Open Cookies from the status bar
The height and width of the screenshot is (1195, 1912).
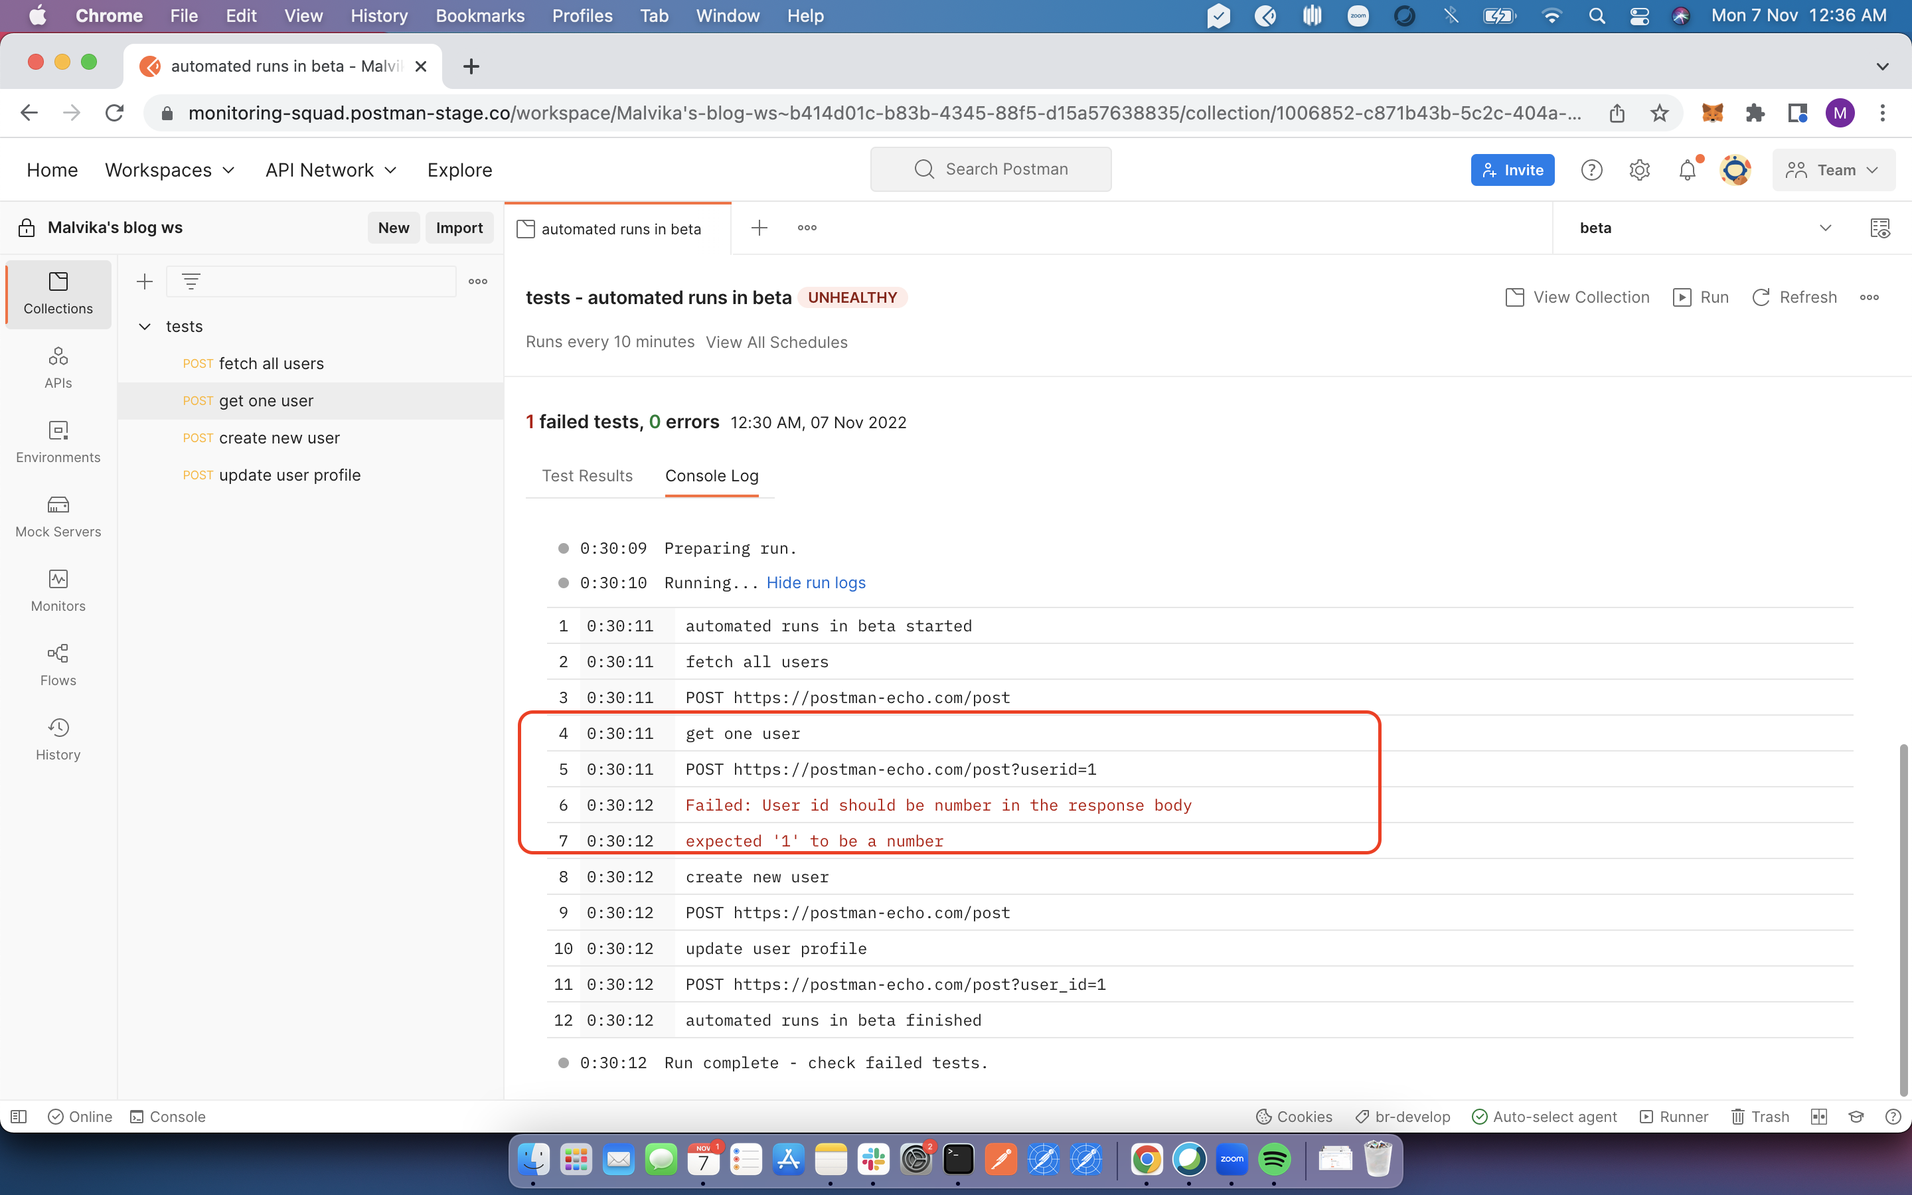click(1294, 1116)
